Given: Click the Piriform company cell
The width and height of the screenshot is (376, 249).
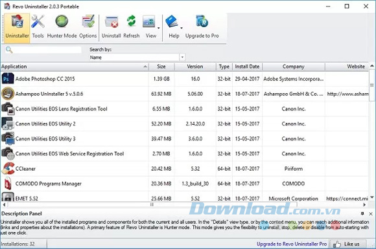Looking at the screenshot, I should (294, 169).
